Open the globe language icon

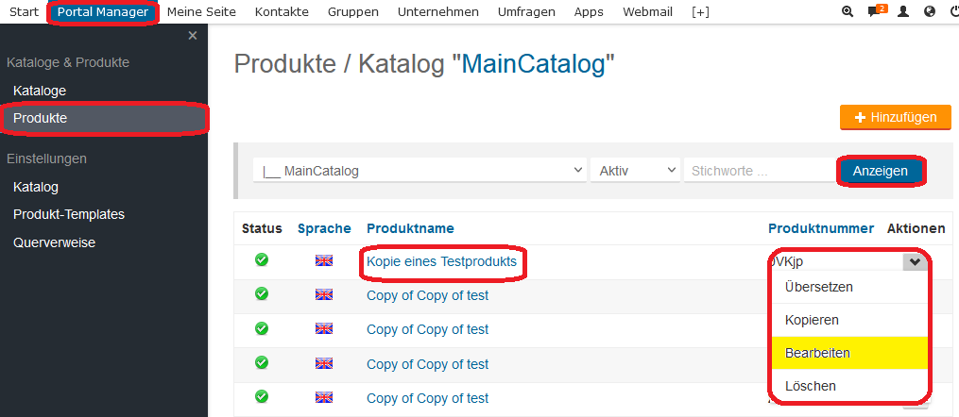pos(930,12)
